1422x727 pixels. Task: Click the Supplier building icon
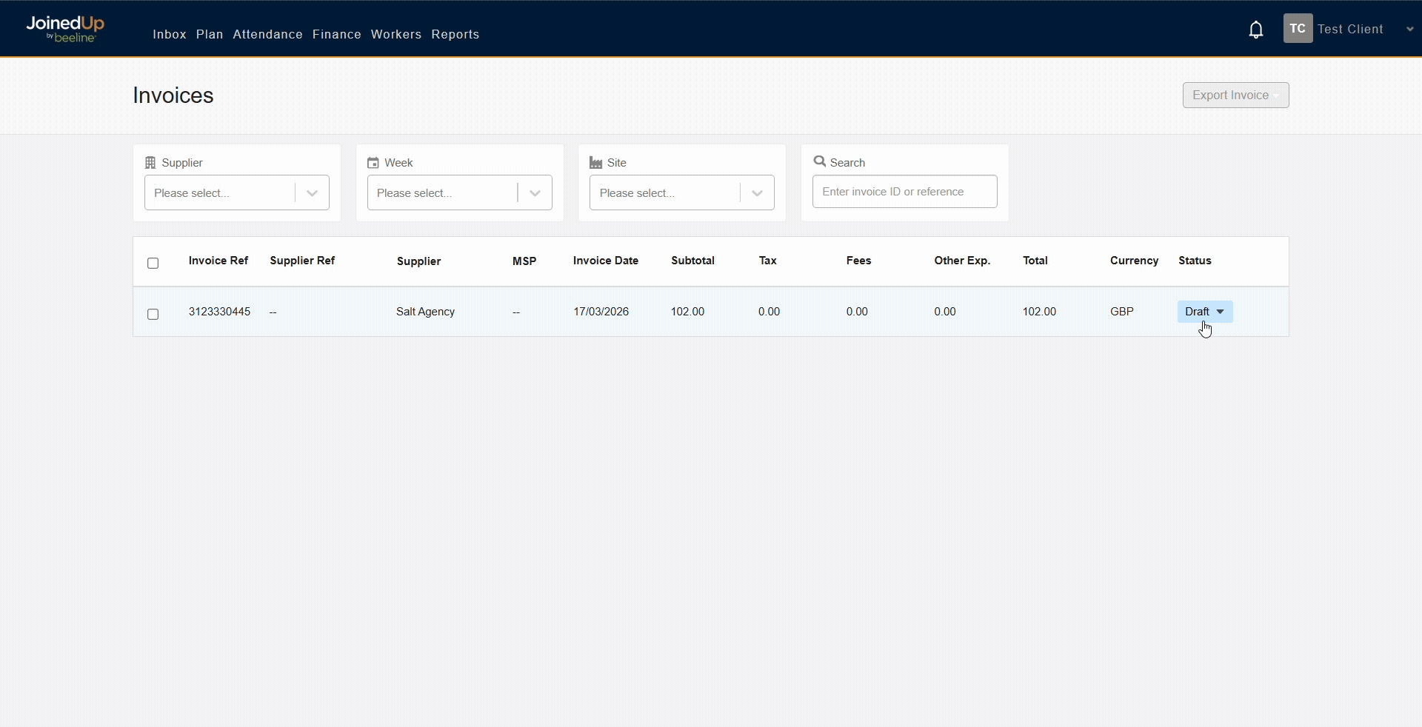[150, 163]
